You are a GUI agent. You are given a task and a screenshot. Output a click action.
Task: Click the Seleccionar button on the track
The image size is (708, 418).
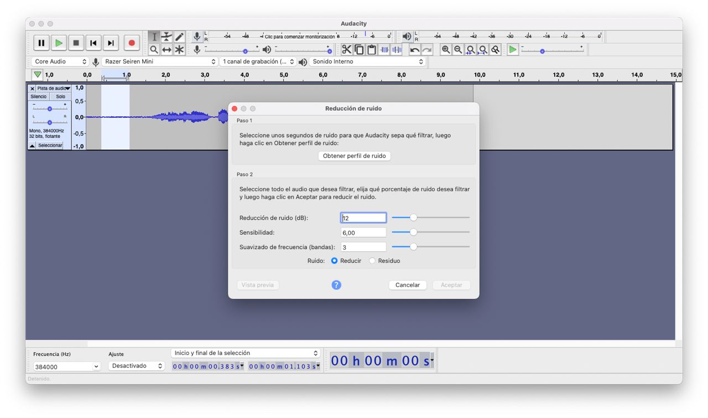(x=50, y=146)
